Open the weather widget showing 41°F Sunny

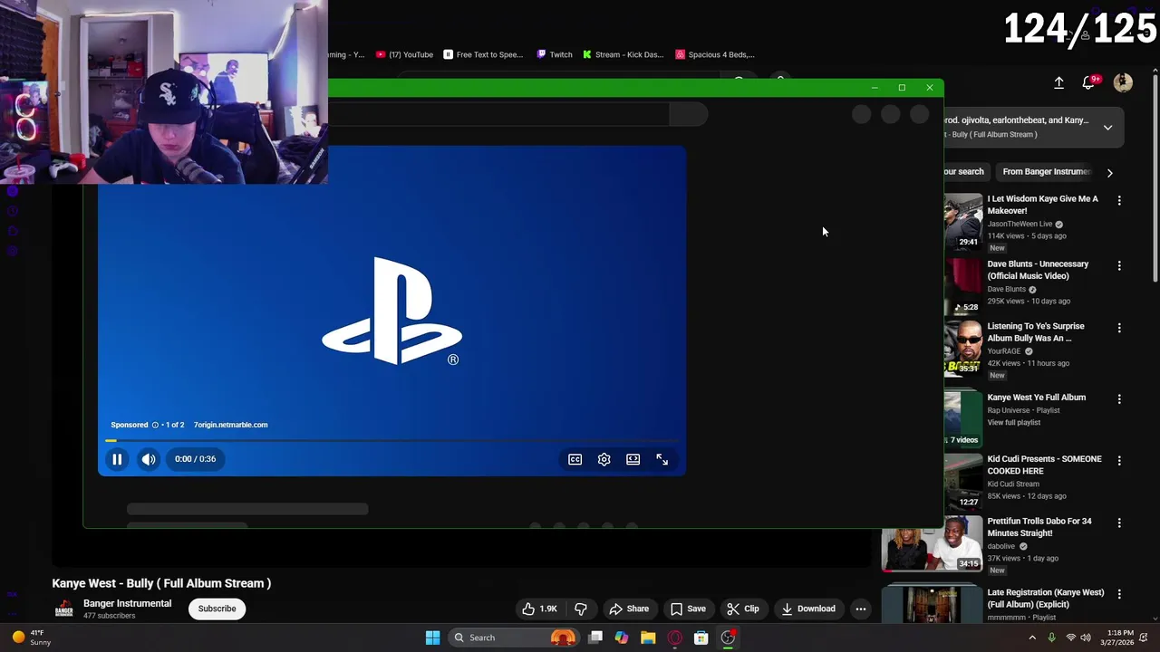click(30, 638)
